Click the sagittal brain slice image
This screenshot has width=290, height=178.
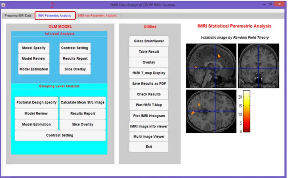coord(211,66)
